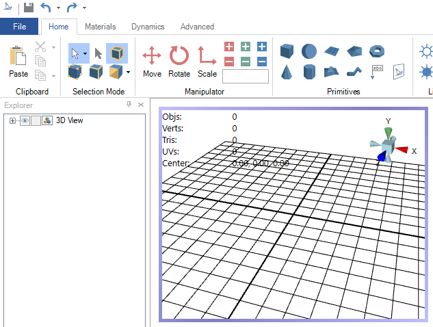Insert a cylinder primitive
Screen dimensions: 433x327
310,72
